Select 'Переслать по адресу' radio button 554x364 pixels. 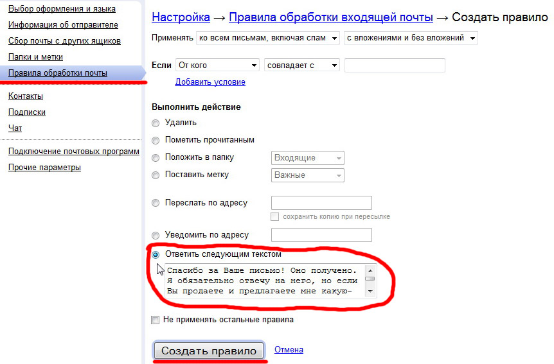[x=156, y=203]
